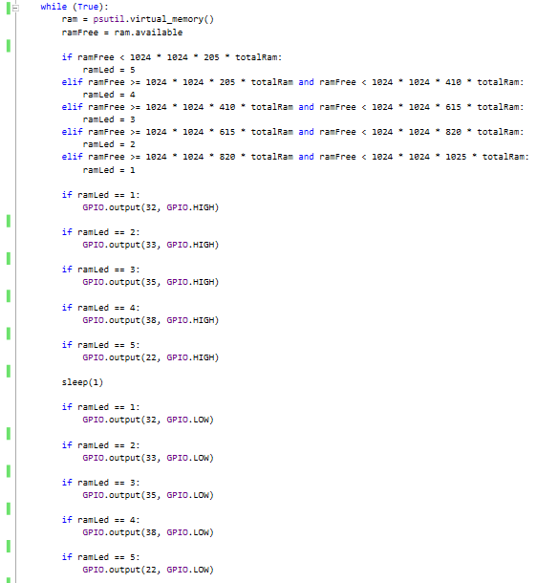Click the 'ramLed = 1' assignment line

(109, 170)
